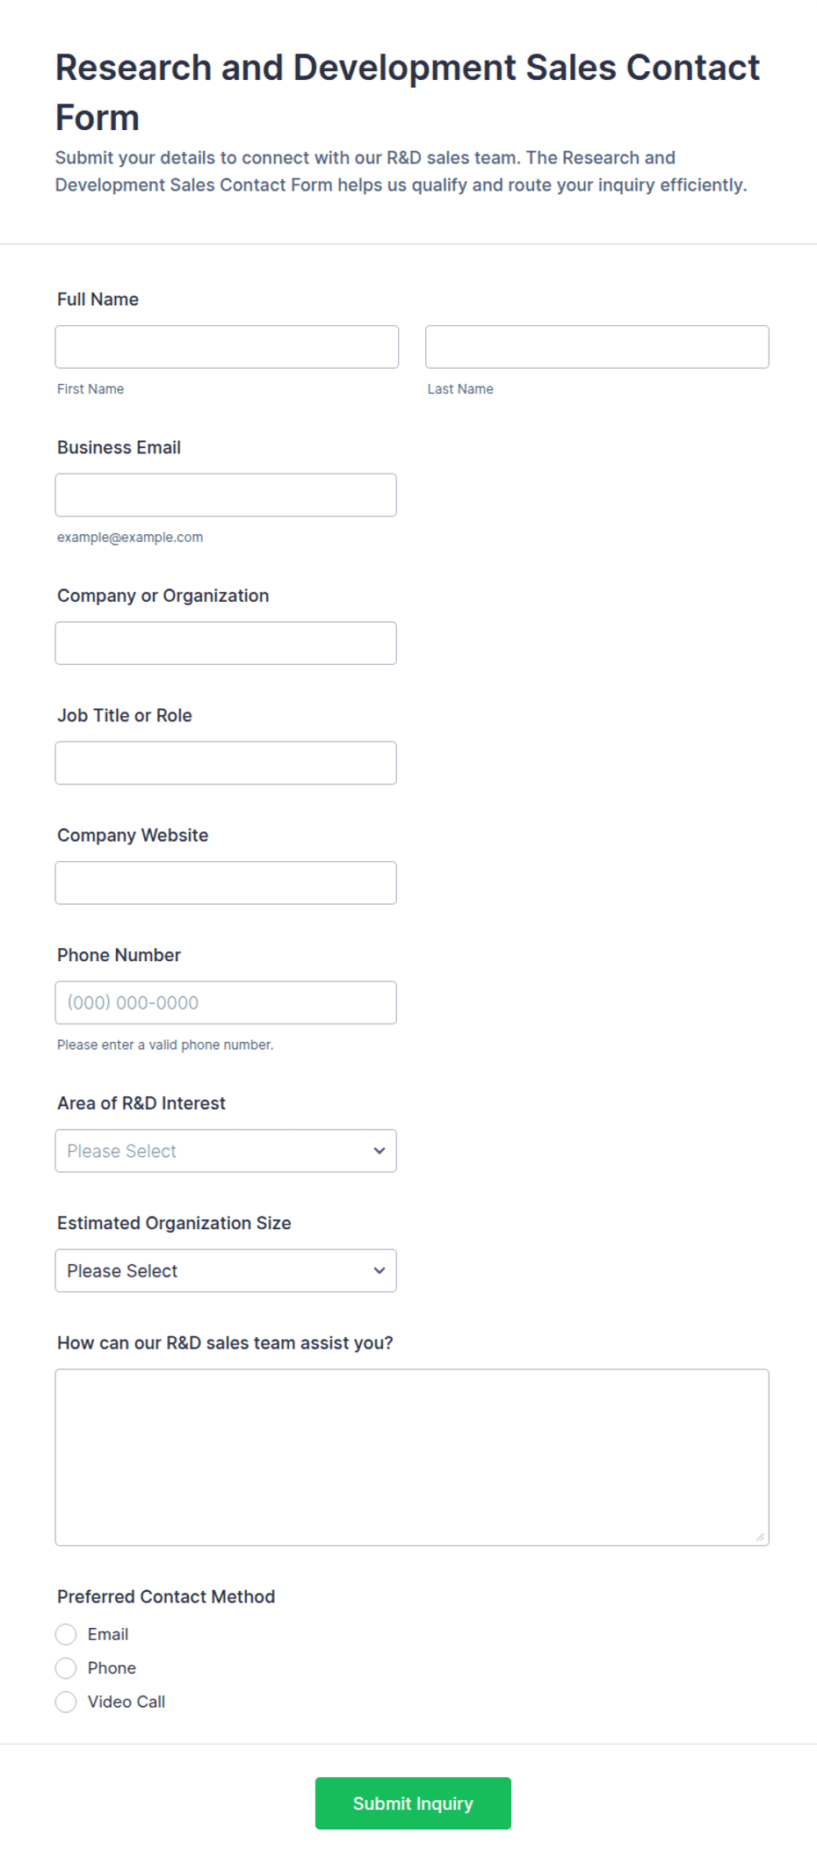Screen dimensions: 817x1873
Task: Click the Phone Number field
Action: tap(226, 1002)
